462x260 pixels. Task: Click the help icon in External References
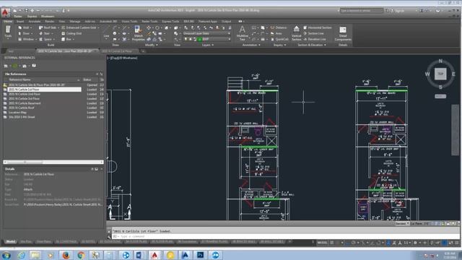[34, 66]
